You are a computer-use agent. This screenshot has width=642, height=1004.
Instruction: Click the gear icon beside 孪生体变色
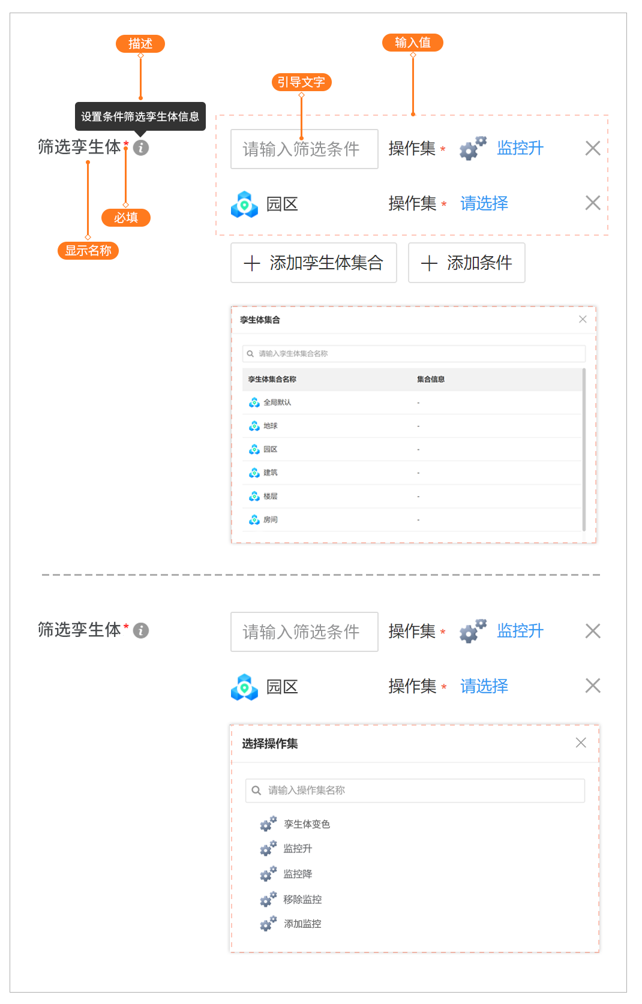(268, 824)
